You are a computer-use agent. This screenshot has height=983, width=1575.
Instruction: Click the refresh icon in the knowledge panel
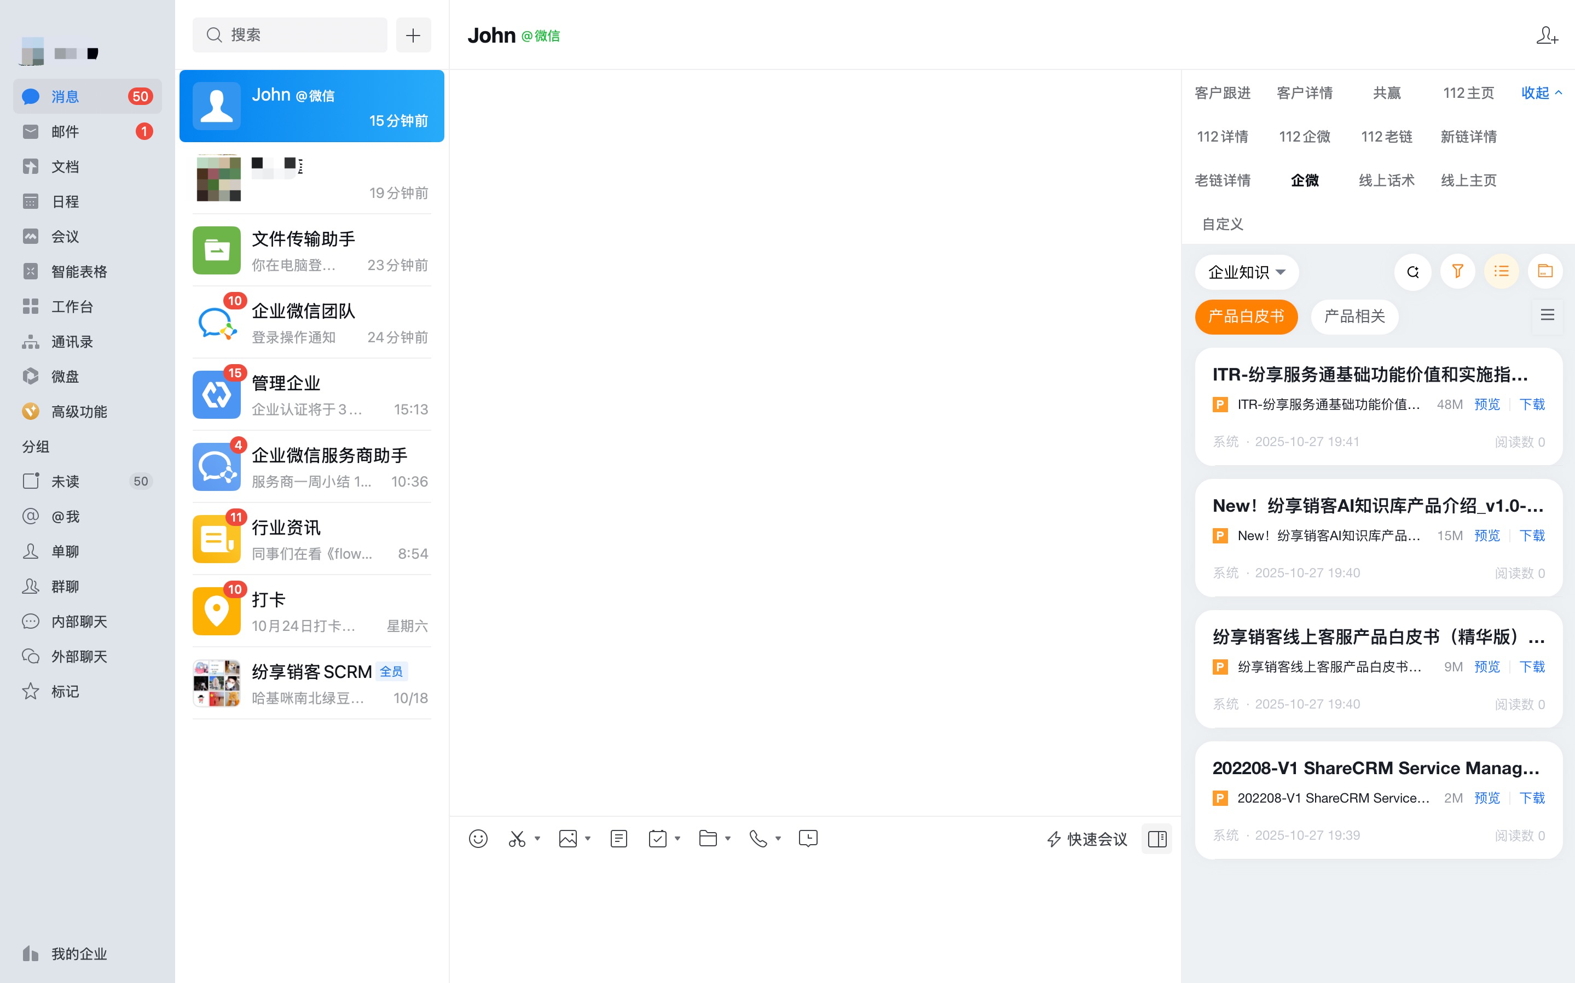1412,272
